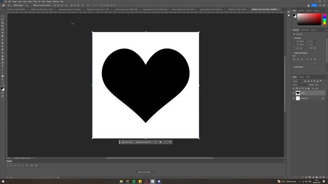Open the workspace switcher icon
The image size is (328, 184).
324,6
